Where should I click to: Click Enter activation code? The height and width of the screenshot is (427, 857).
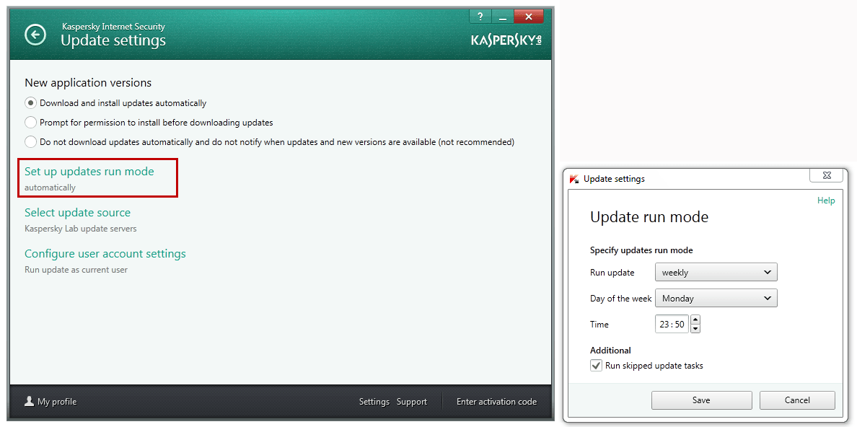(x=497, y=402)
